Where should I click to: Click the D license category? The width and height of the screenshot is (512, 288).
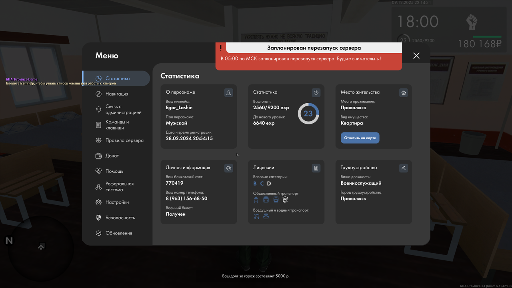point(269,184)
